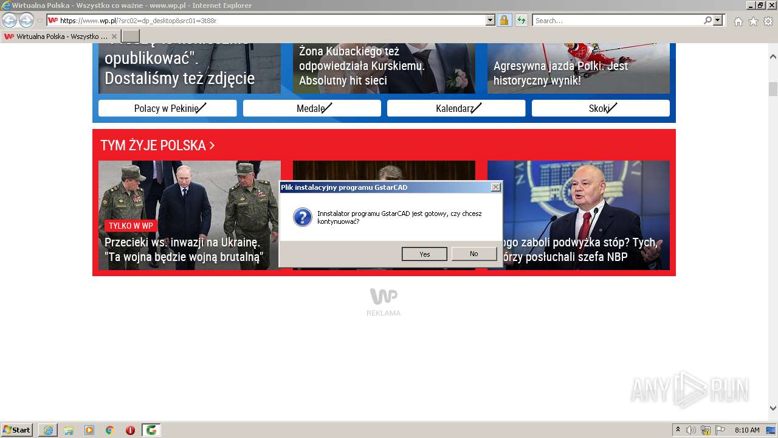
Task: Open the TYM ŻYJE POLSKA section link
Action: pos(157,145)
